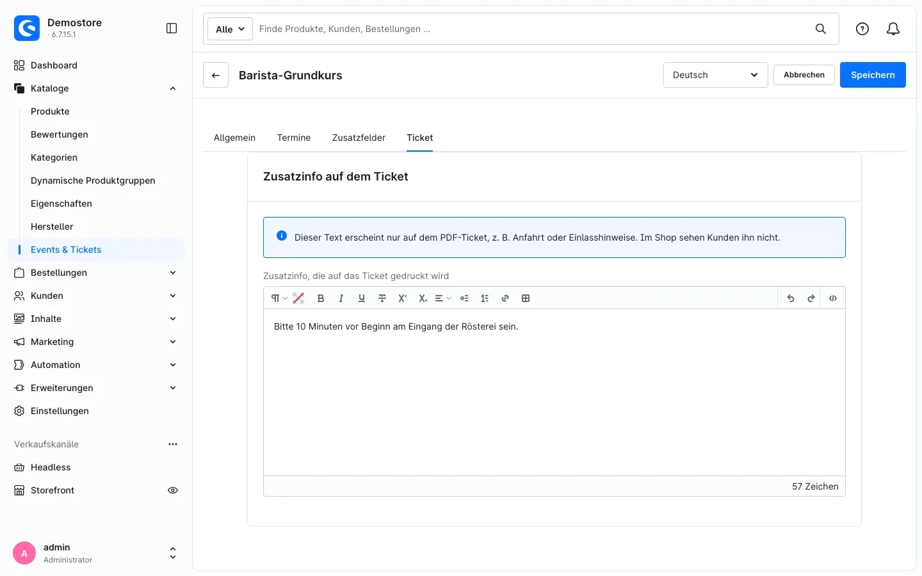Image resolution: width=922 pixels, height=576 pixels.
Task: Apply strikethrough formatting
Action: point(382,298)
